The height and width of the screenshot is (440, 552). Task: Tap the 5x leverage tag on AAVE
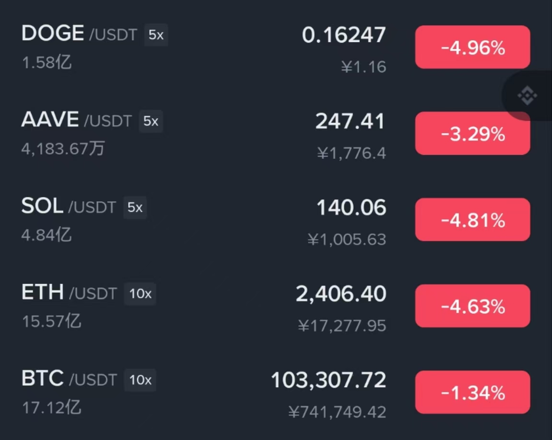[x=151, y=121]
